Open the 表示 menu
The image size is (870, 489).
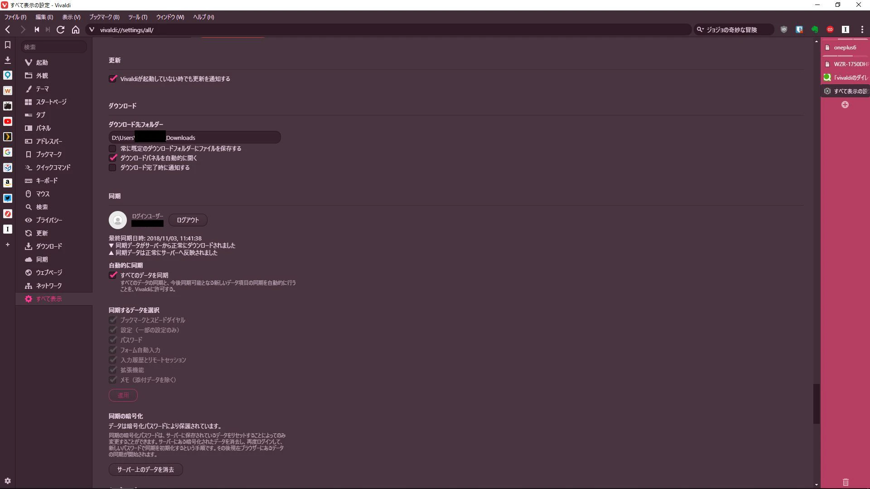71,17
